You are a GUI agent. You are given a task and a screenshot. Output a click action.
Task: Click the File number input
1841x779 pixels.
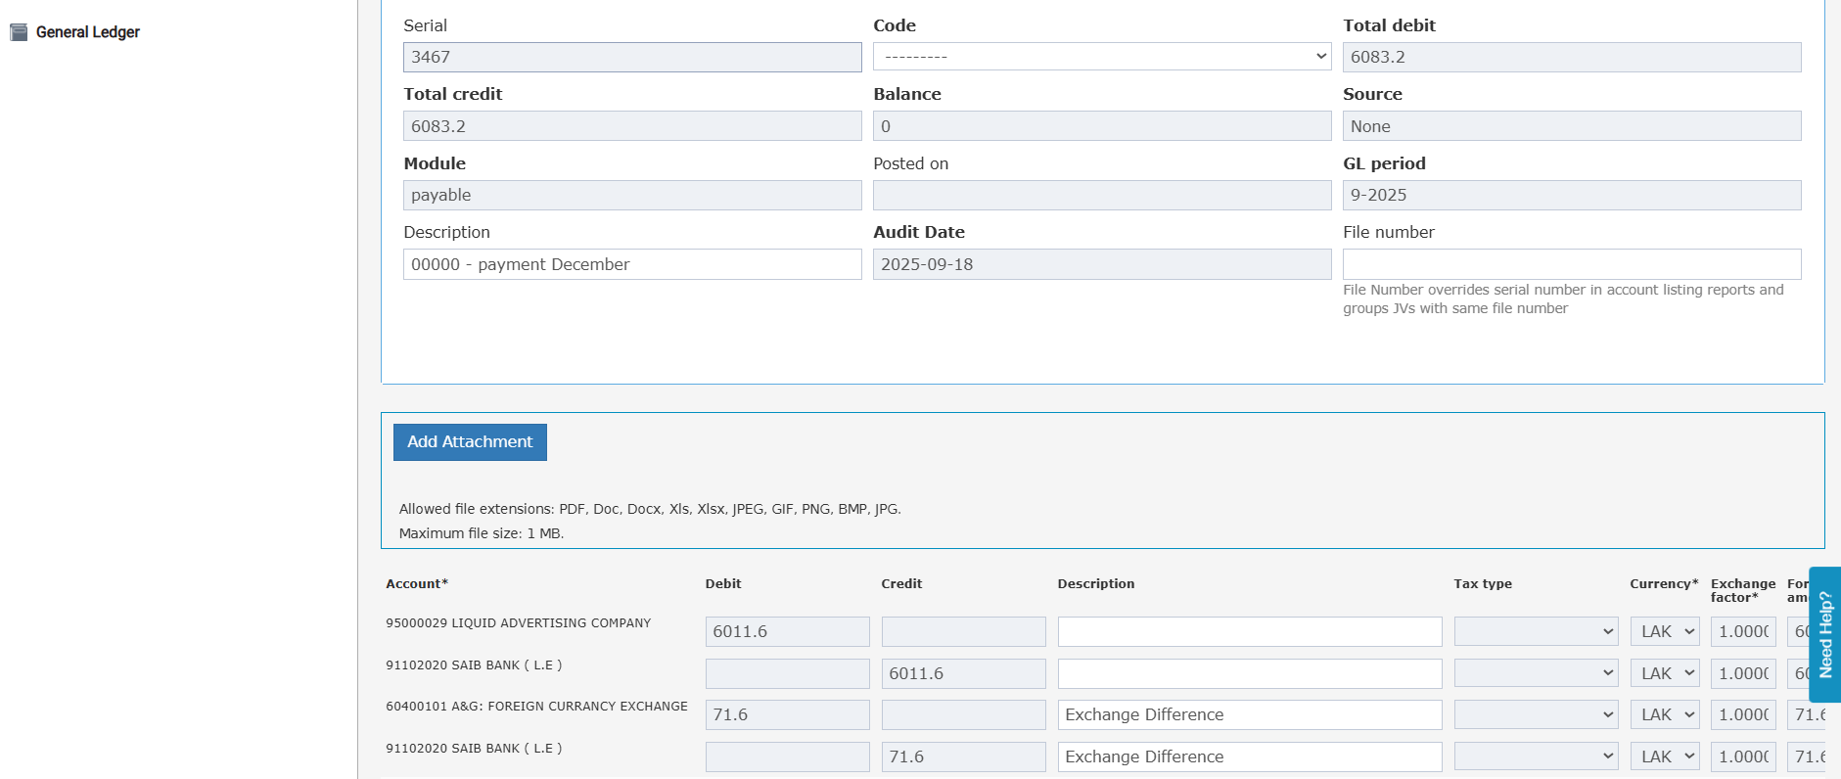coord(1572,264)
